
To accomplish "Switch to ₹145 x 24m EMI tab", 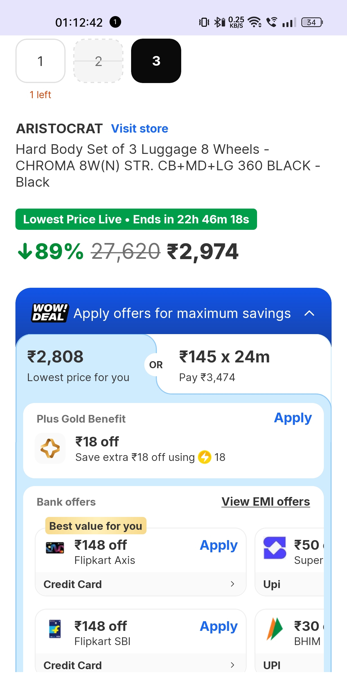I will coord(225,365).
